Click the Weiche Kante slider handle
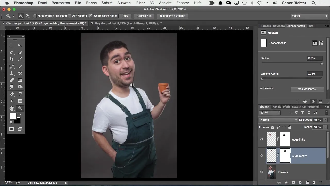This screenshot has height=186, width=330. [x=262, y=79]
